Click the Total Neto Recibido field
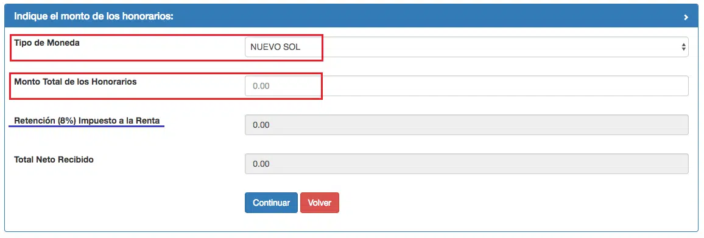704x238 pixels. 466,164
